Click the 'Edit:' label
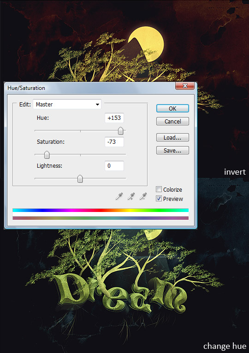Image resolution: width=249 pixels, height=353 pixels. pyautogui.click(x=25, y=104)
